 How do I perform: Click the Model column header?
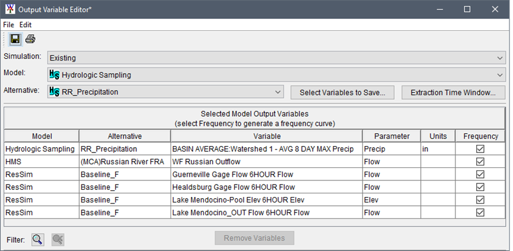(42, 136)
